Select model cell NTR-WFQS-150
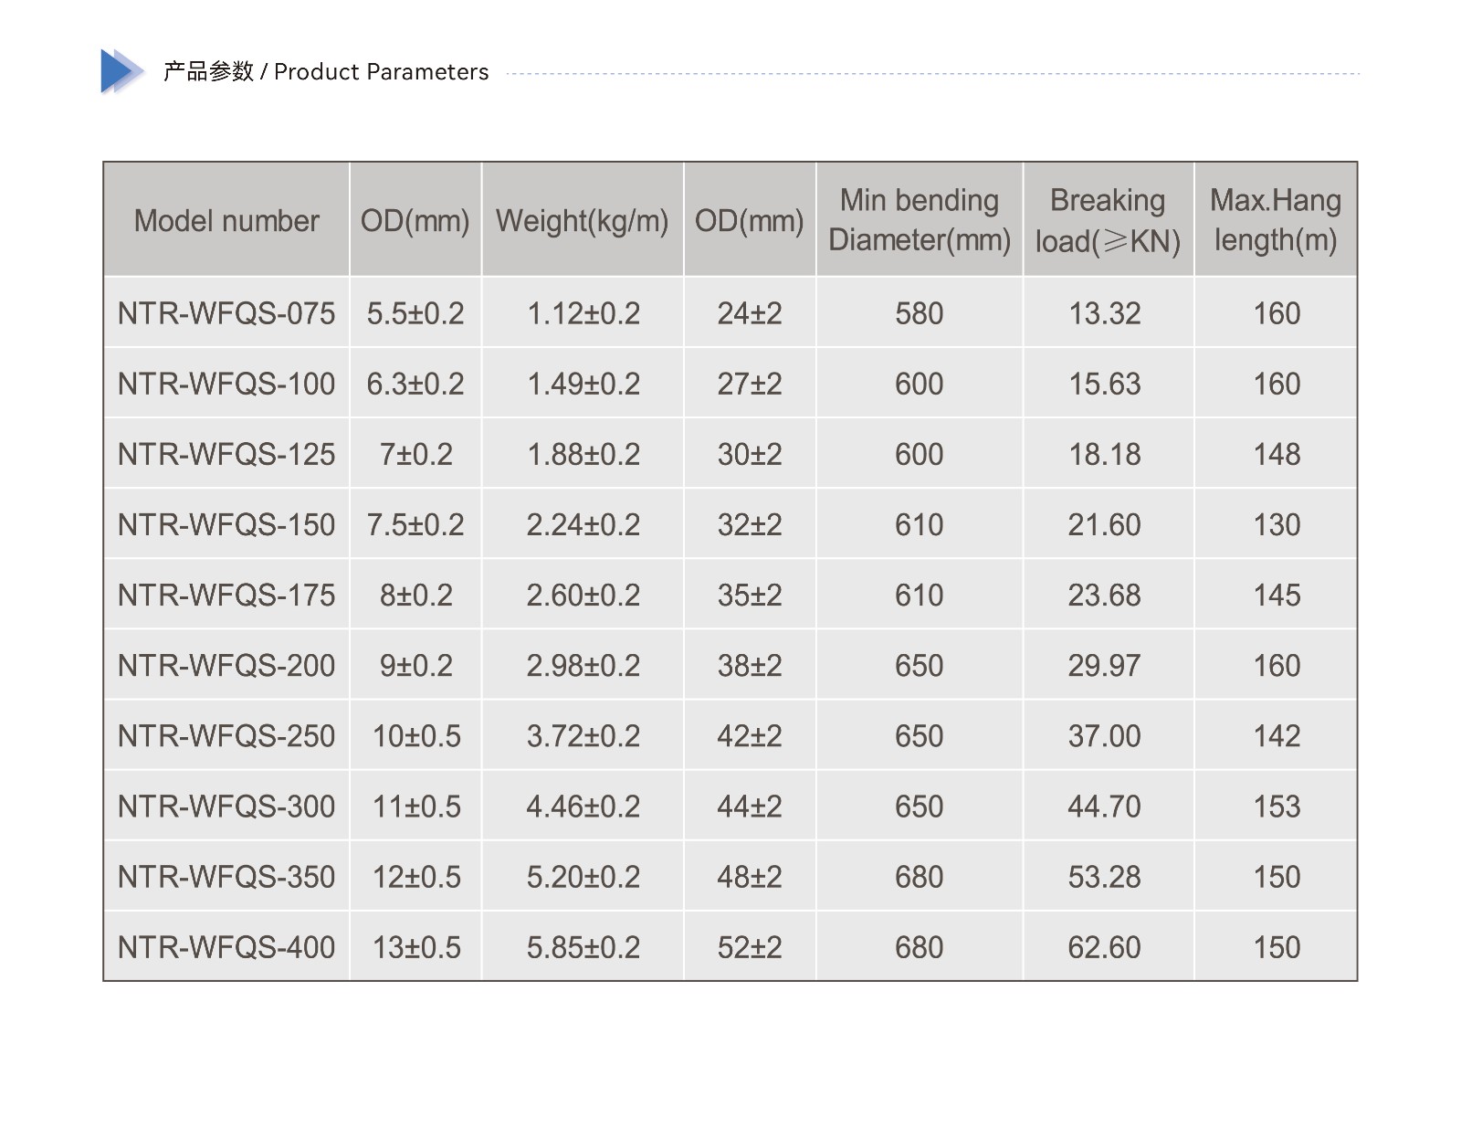 point(226,524)
